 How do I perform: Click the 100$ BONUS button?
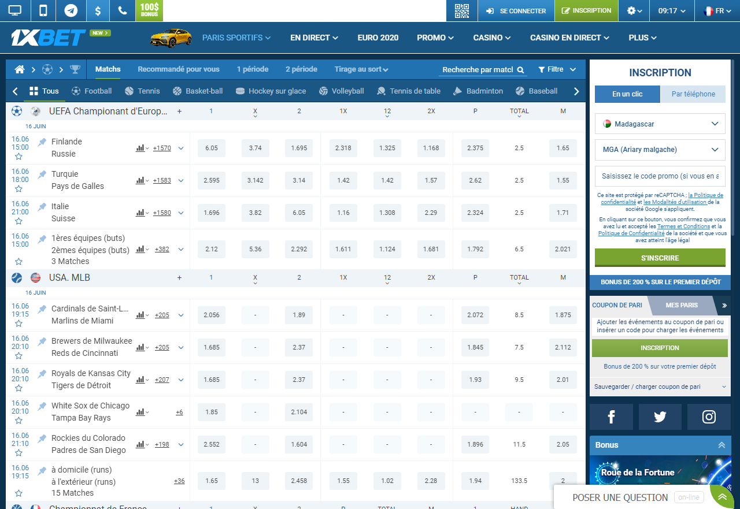pos(149,10)
